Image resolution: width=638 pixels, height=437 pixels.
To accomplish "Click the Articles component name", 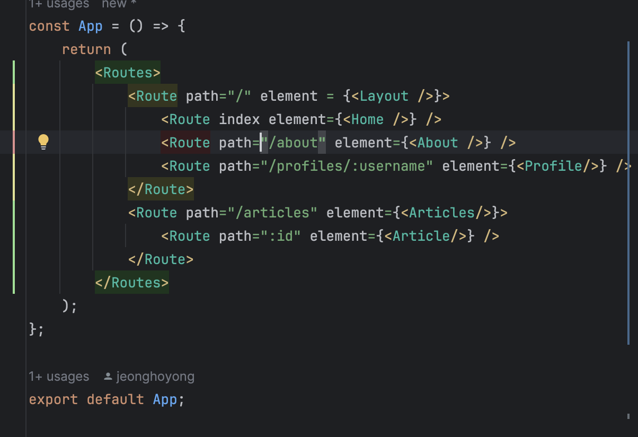I will (x=442, y=213).
